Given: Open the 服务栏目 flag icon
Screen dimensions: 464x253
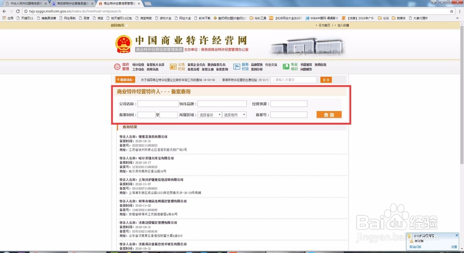Looking at the screenshot, I should [x=237, y=67].
